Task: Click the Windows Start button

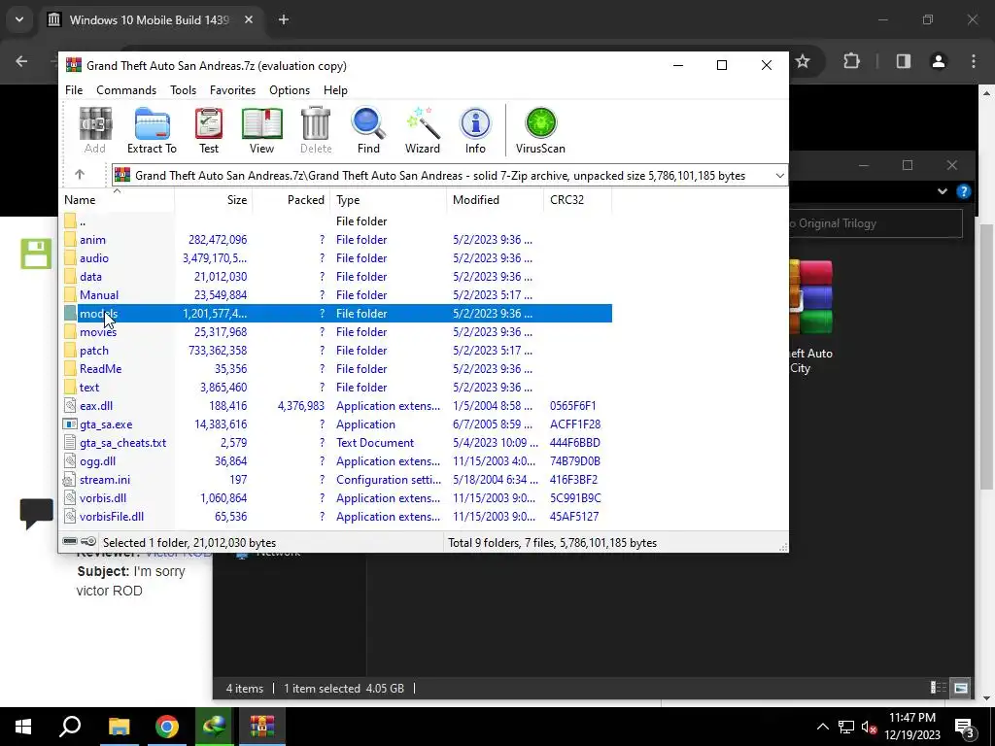Action: click(23, 727)
